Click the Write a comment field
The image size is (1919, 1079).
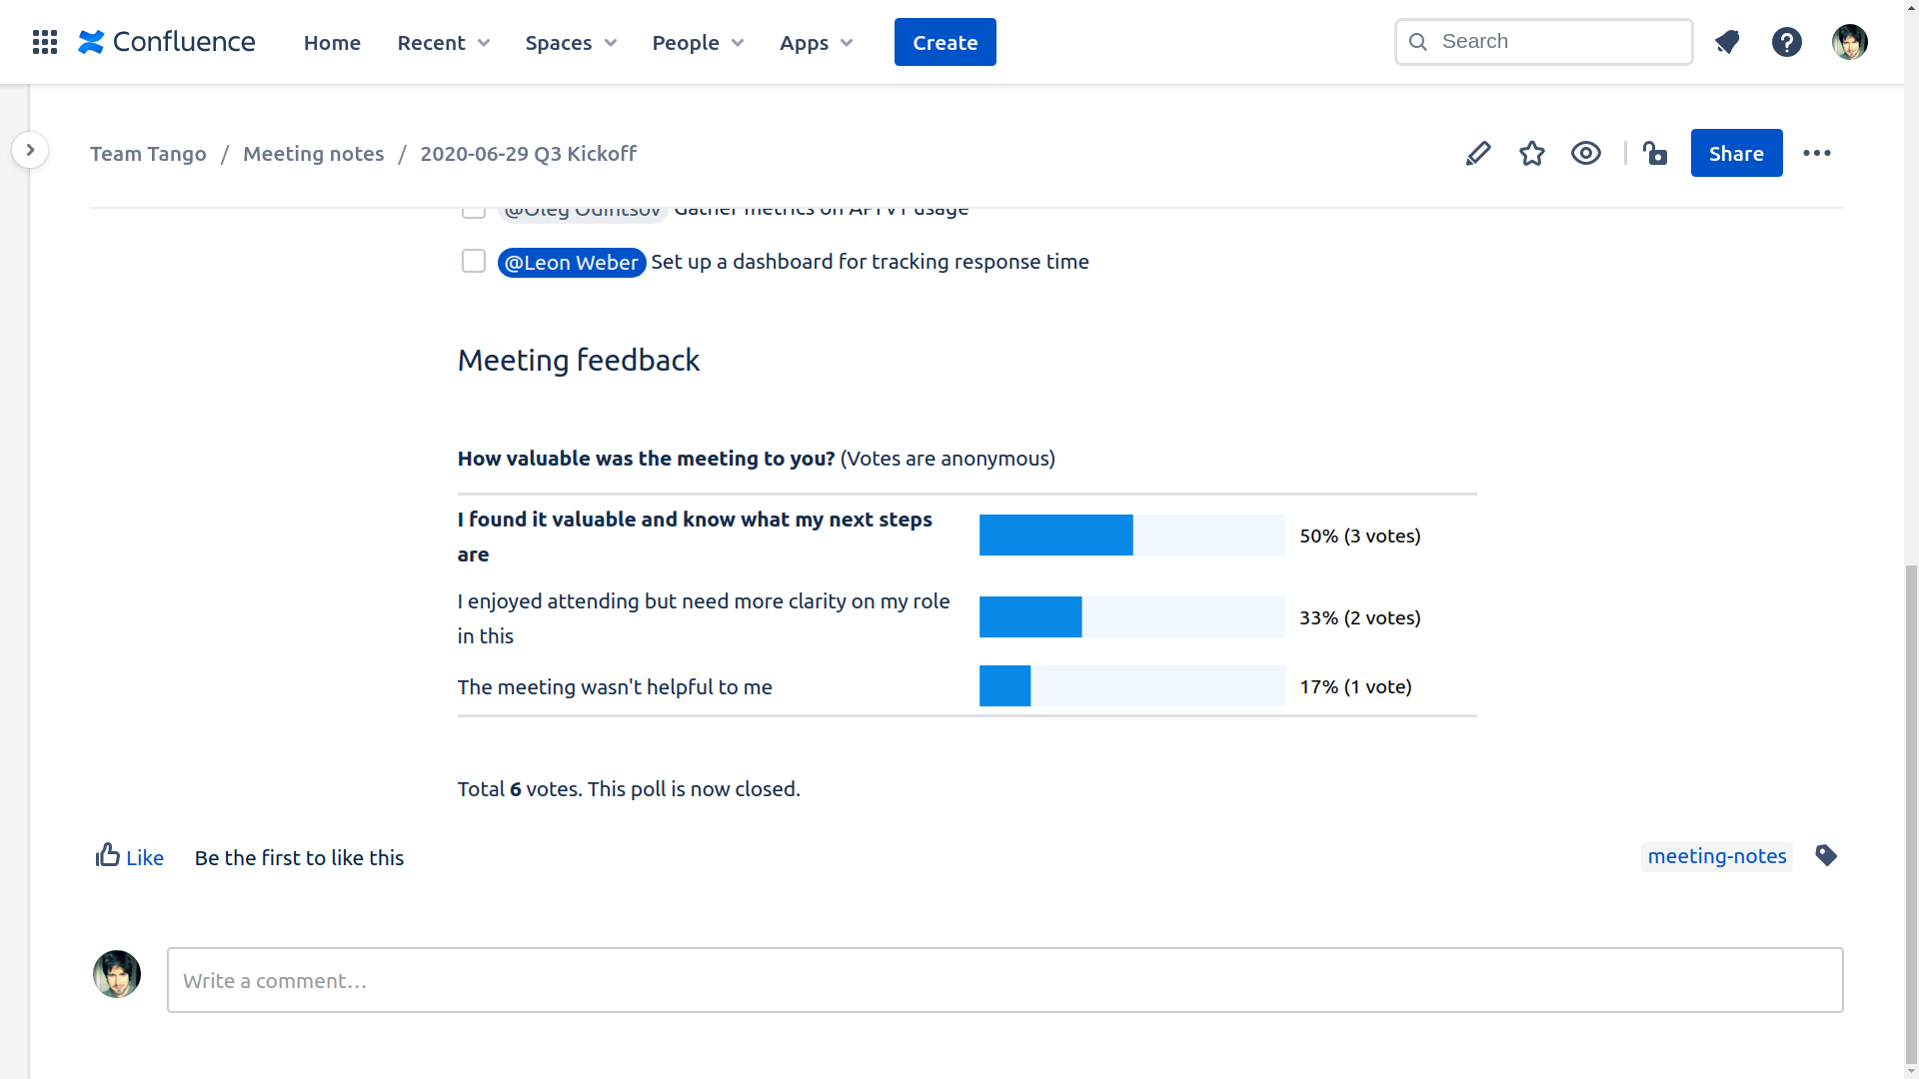[1004, 980]
